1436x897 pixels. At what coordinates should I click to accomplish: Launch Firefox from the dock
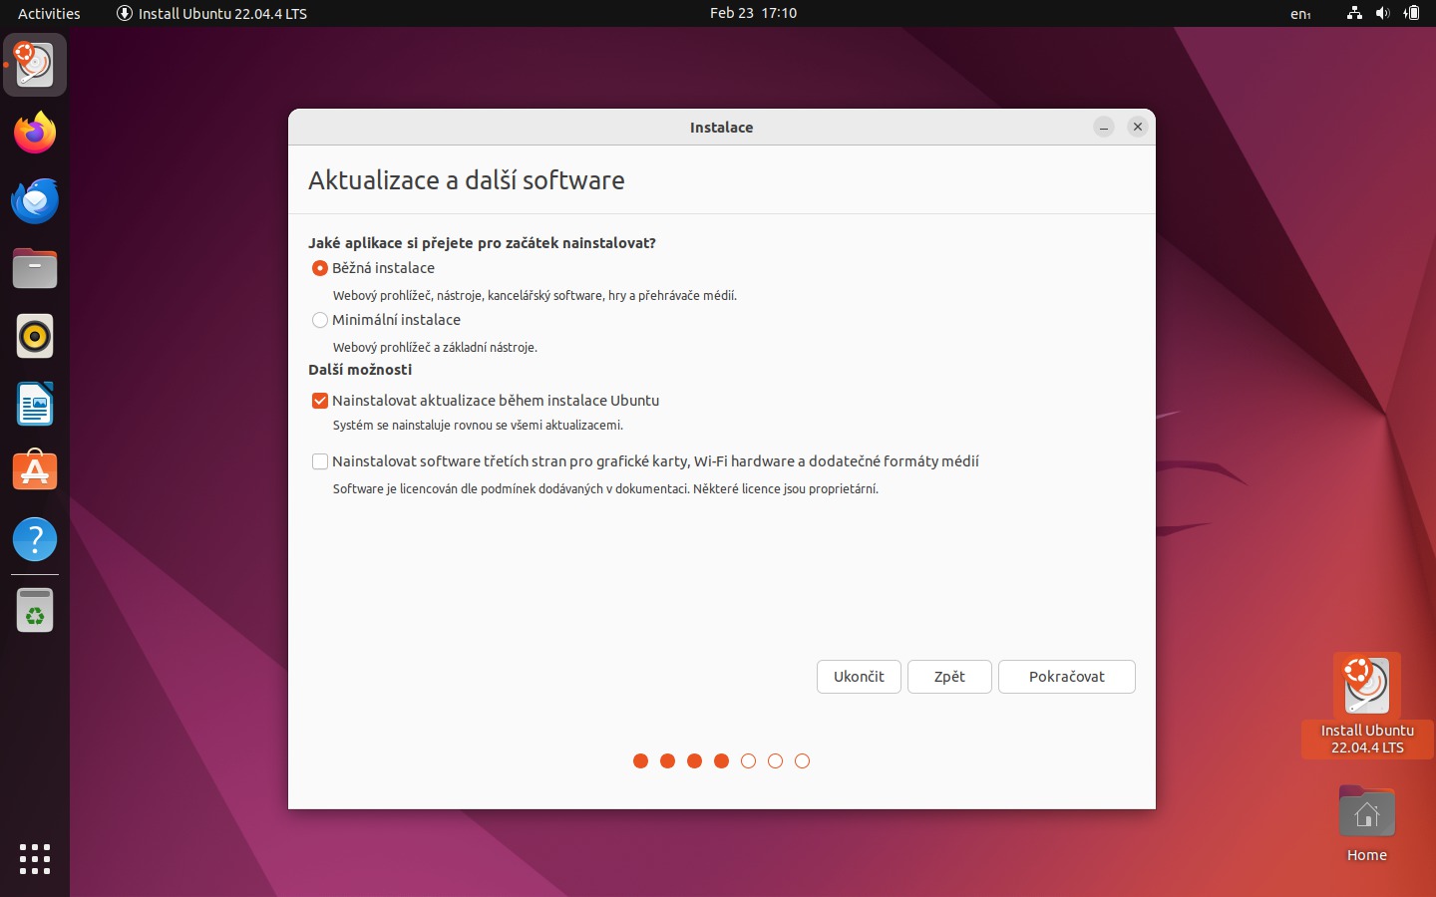35,133
